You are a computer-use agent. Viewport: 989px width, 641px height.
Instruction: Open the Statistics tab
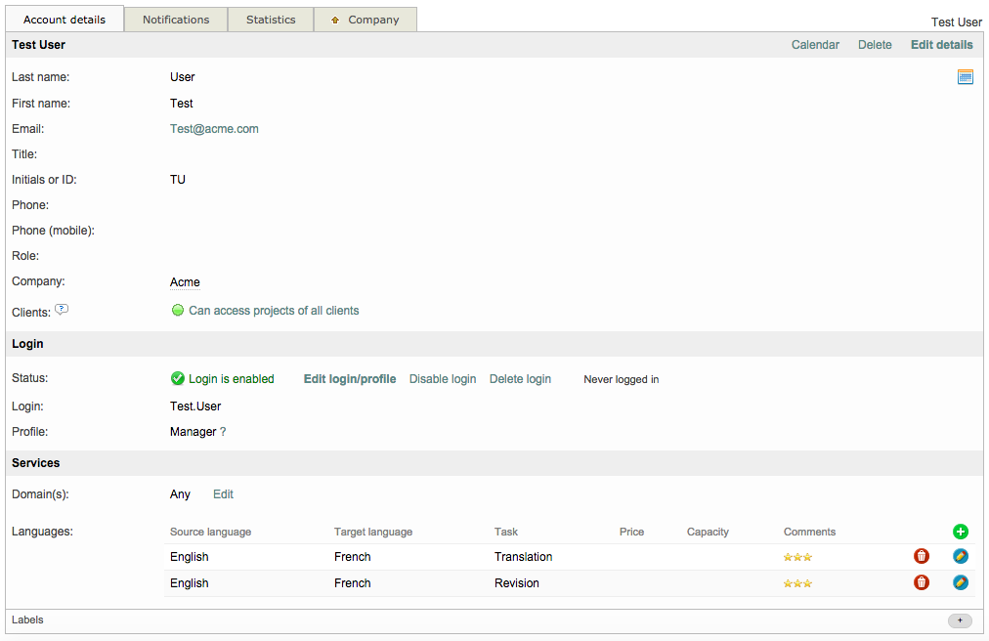(x=271, y=20)
